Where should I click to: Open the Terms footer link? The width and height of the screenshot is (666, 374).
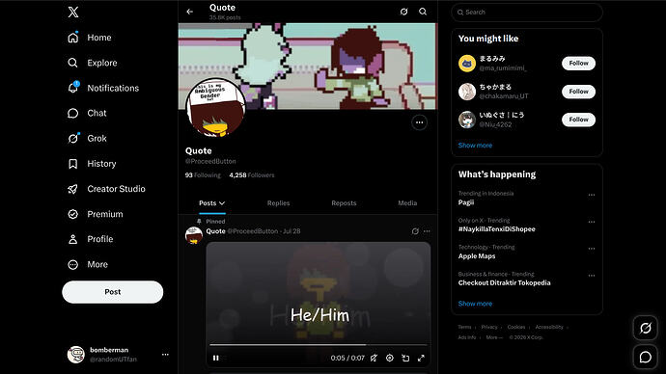click(464, 327)
